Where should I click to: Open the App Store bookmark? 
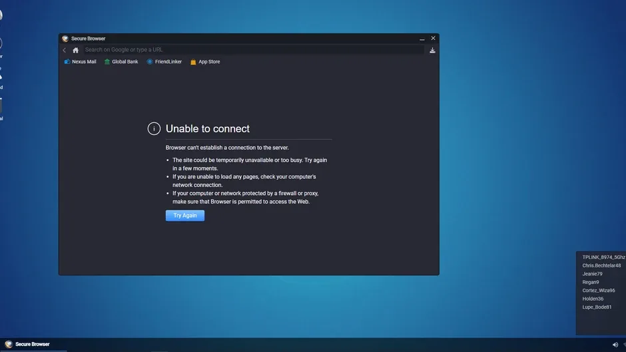(205, 62)
